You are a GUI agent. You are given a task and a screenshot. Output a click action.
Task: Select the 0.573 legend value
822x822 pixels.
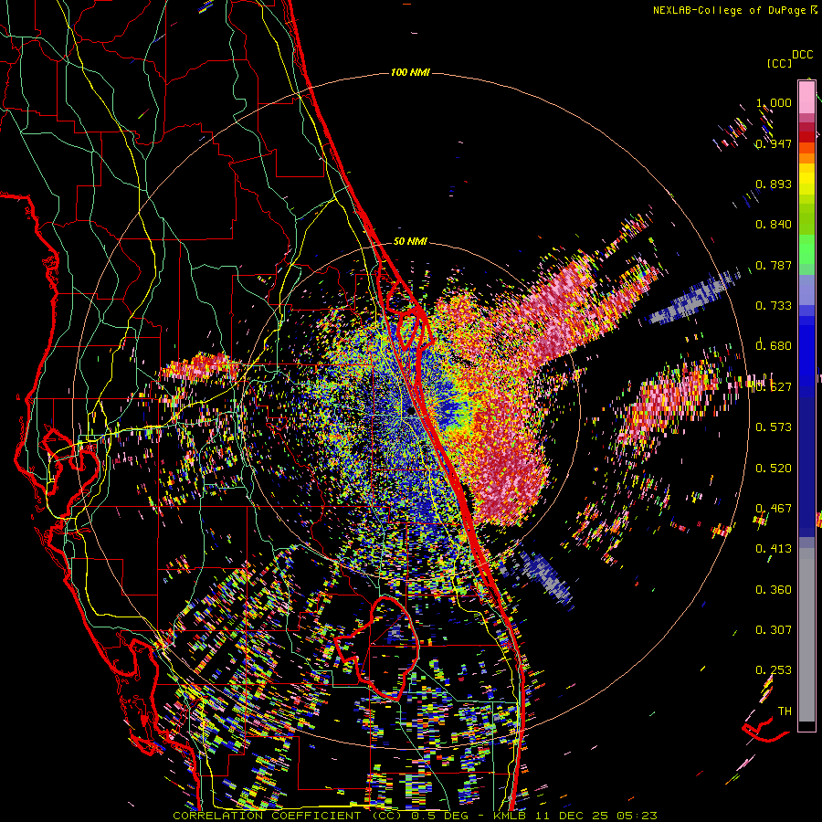774,427
